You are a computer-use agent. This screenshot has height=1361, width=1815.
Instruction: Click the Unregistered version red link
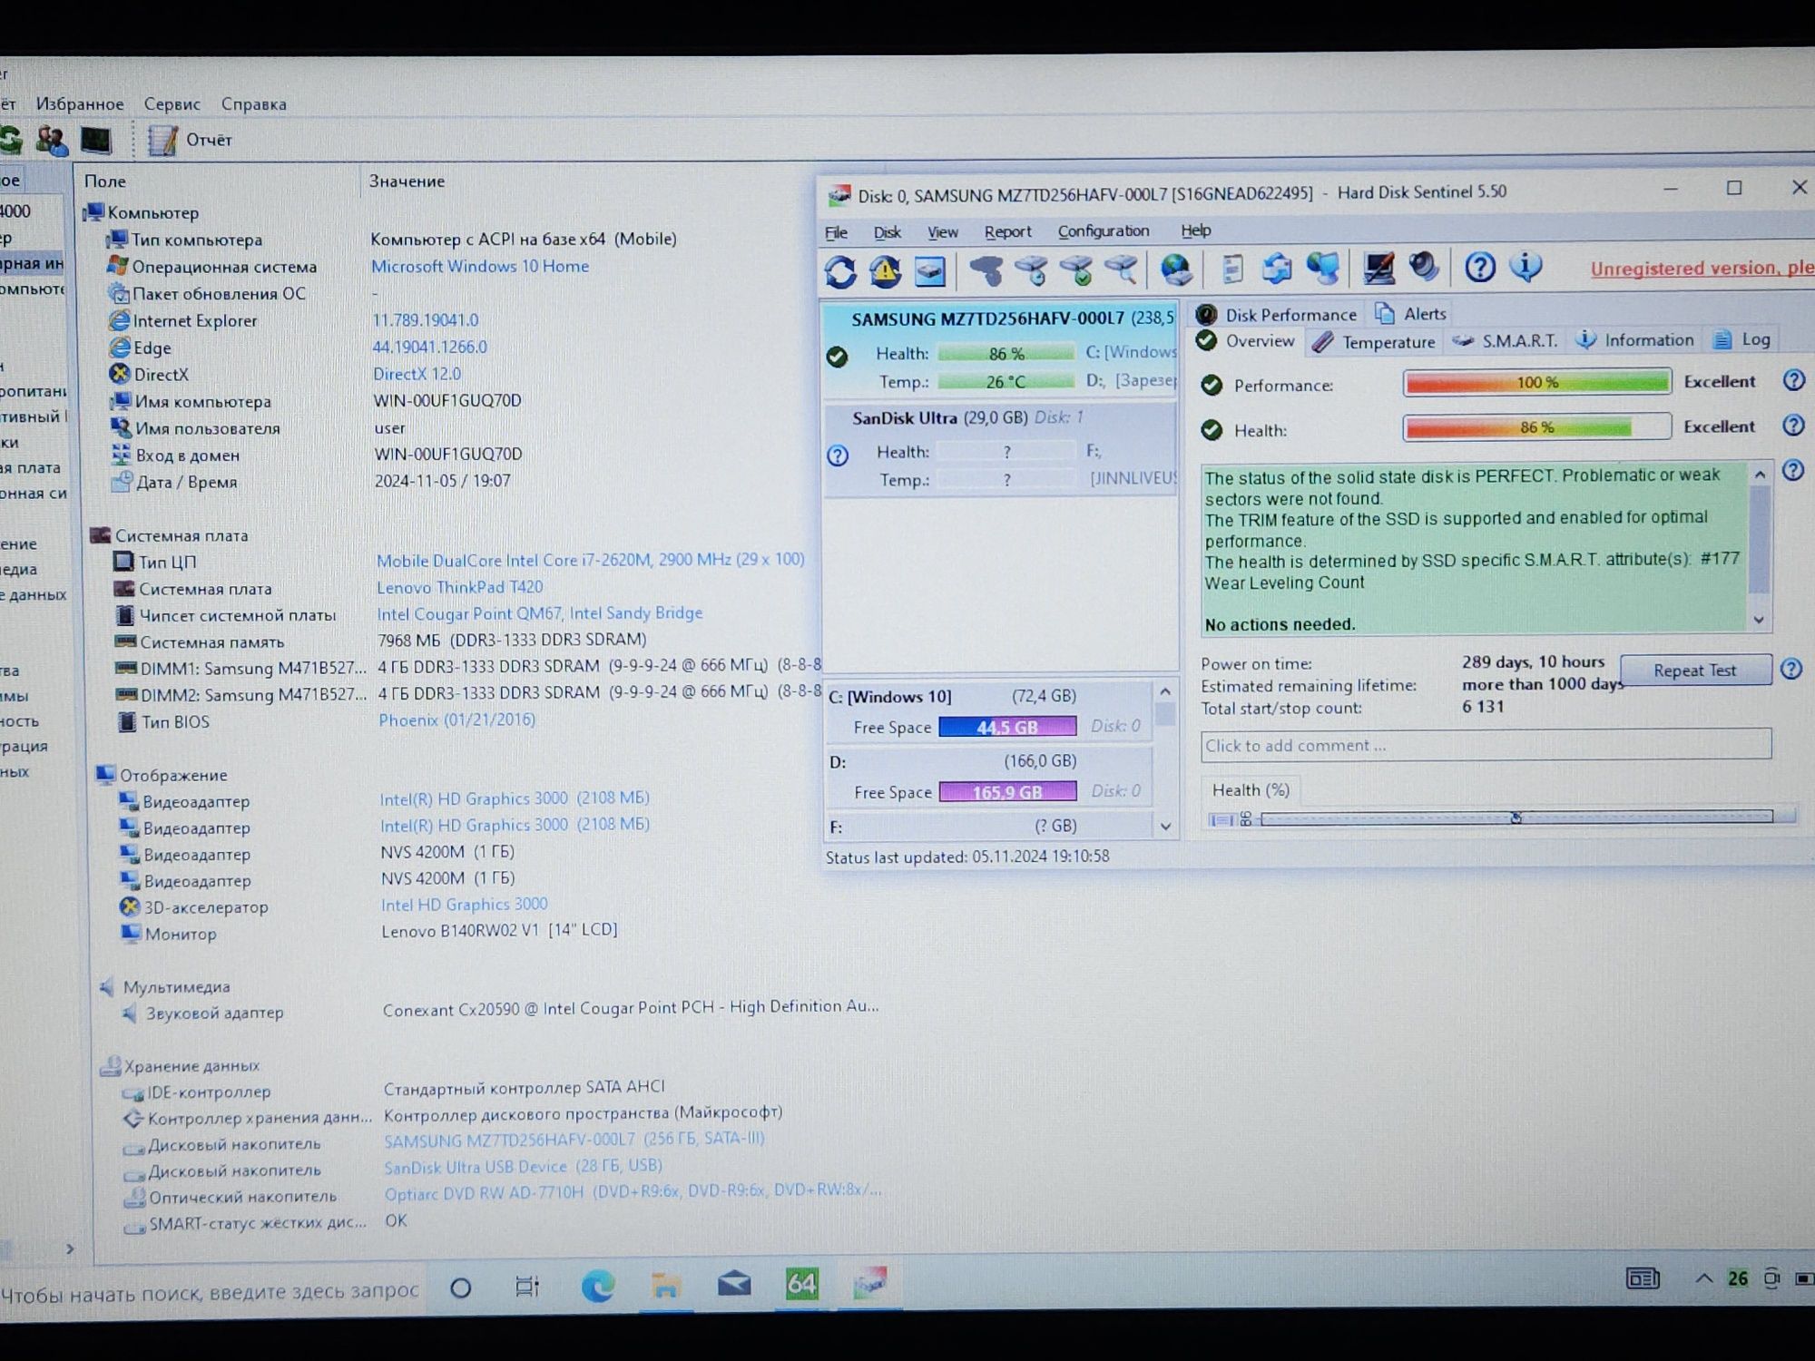tap(1701, 269)
